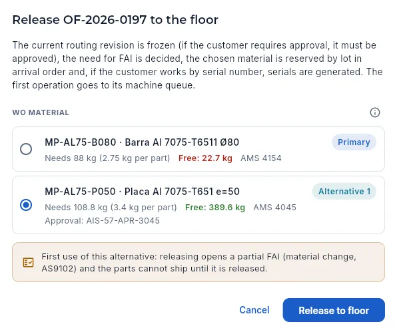Click the Release OF-2026-0197 dialog title
Image resolution: width=397 pixels, height=334 pixels.
coord(115,20)
